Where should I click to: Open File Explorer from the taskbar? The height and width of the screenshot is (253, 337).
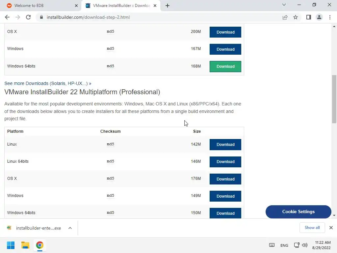[x=25, y=245]
